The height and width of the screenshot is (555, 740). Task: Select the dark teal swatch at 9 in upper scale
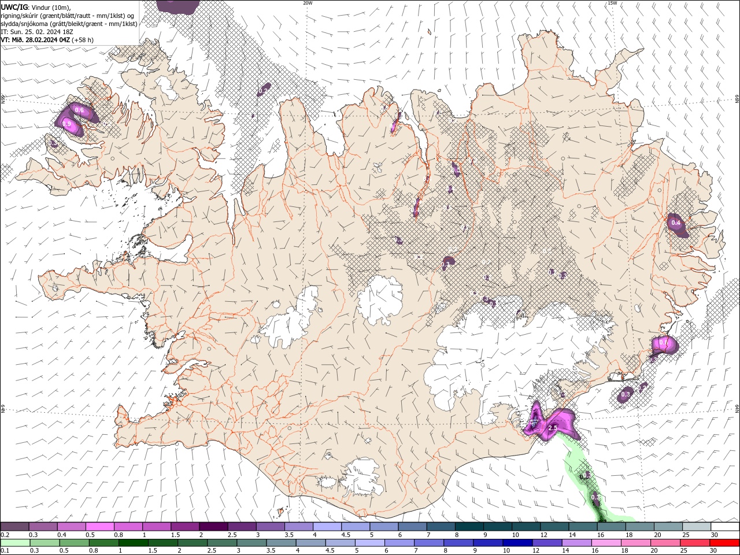coord(497,527)
